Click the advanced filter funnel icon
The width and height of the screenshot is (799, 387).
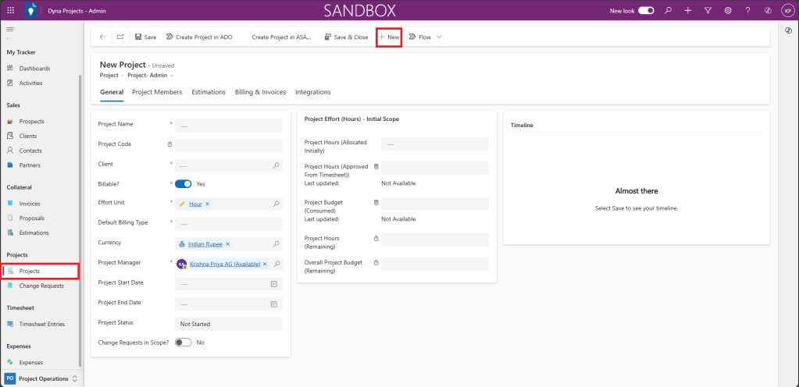click(708, 10)
